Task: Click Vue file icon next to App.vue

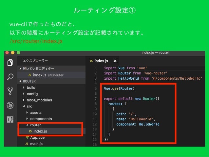Action: [x=27, y=138]
